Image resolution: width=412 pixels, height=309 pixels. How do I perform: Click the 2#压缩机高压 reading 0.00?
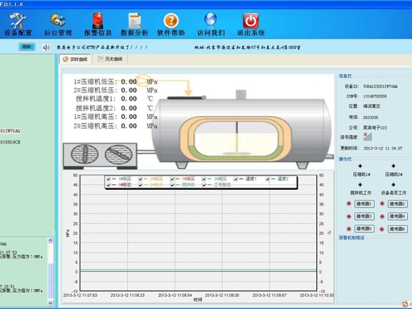129,126
